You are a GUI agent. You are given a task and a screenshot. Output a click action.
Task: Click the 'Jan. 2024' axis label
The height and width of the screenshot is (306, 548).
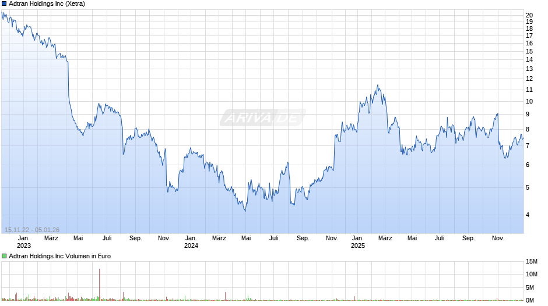click(x=191, y=242)
